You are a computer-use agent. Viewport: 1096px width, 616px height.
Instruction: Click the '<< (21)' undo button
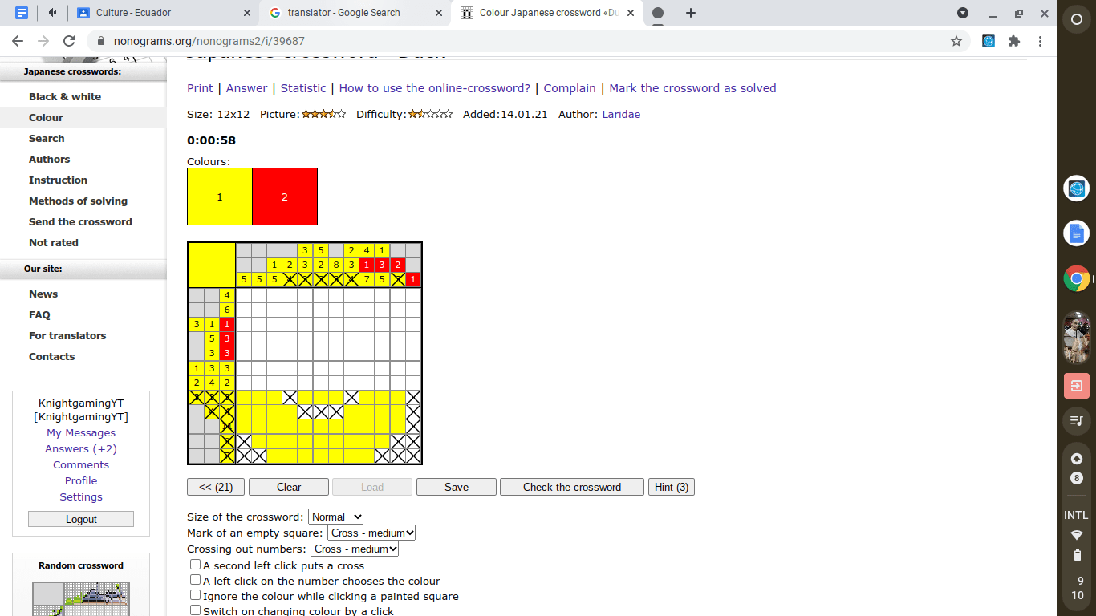(215, 487)
